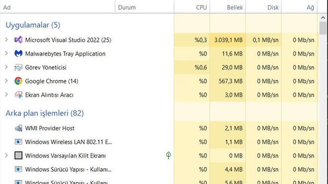Click Chrome's 0 MB/sn disk value
328x184 pixels.
[268, 81]
